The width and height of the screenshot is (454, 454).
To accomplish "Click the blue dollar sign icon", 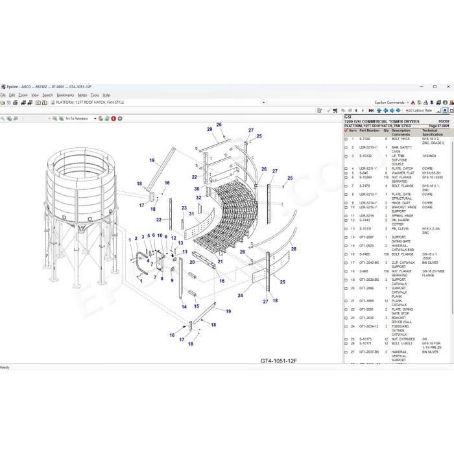I will pyautogui.click(x=432, y=102).
